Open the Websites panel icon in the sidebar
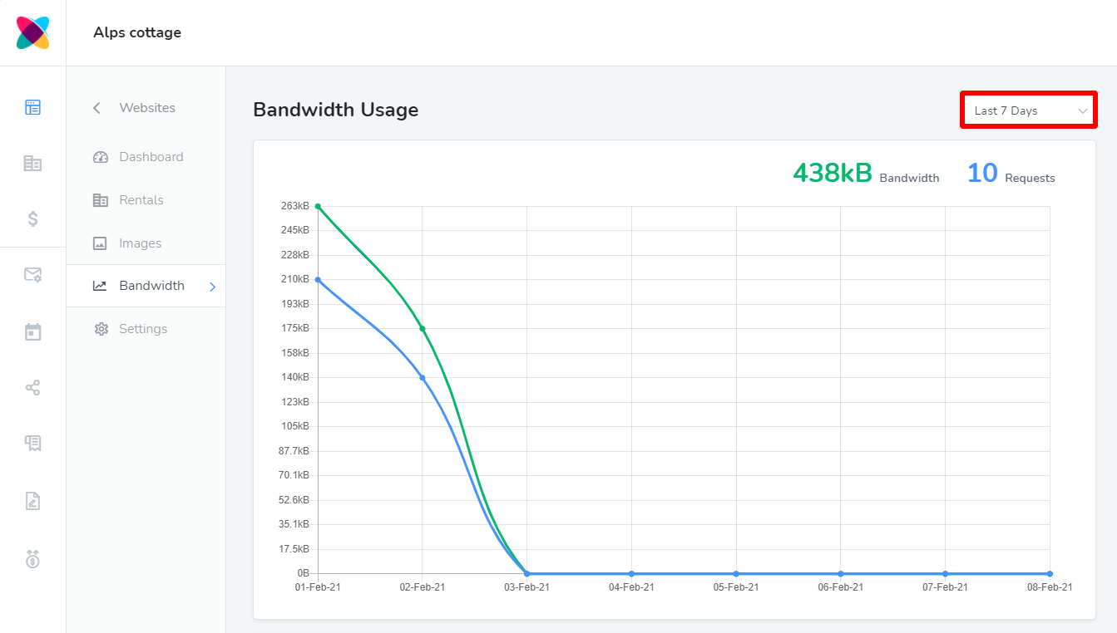This screenshot has width=1117, height=633. coord(32,107)
